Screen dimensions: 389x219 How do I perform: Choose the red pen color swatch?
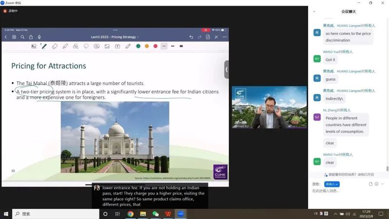(x=155, y=46)
